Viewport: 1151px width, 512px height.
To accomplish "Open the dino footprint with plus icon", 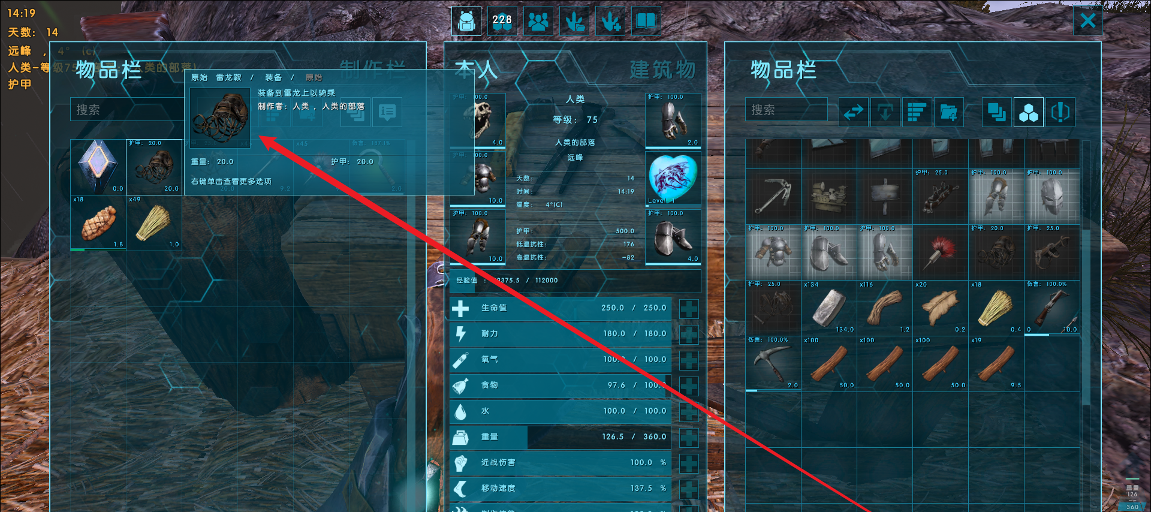I will (610, 22).
